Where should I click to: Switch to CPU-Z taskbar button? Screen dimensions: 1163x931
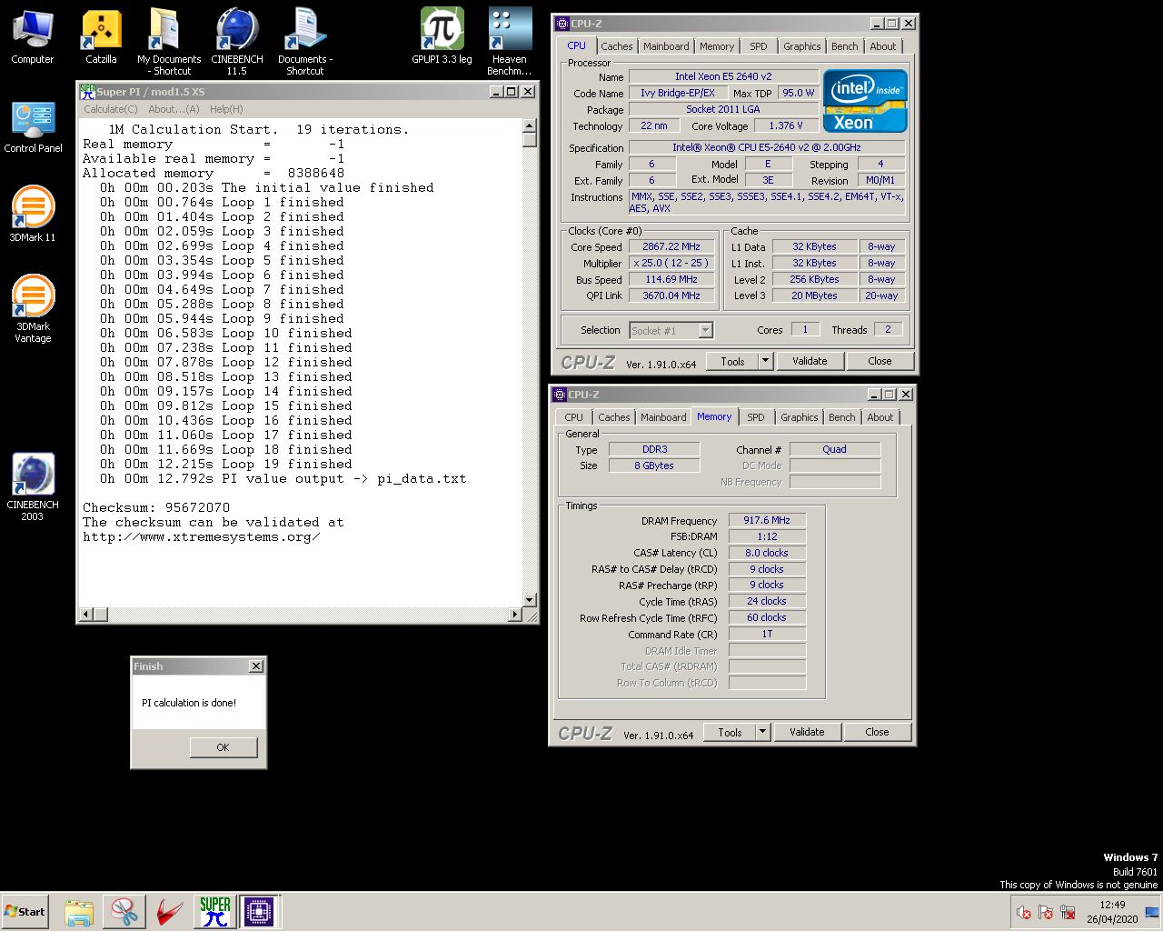pos(259,911)
